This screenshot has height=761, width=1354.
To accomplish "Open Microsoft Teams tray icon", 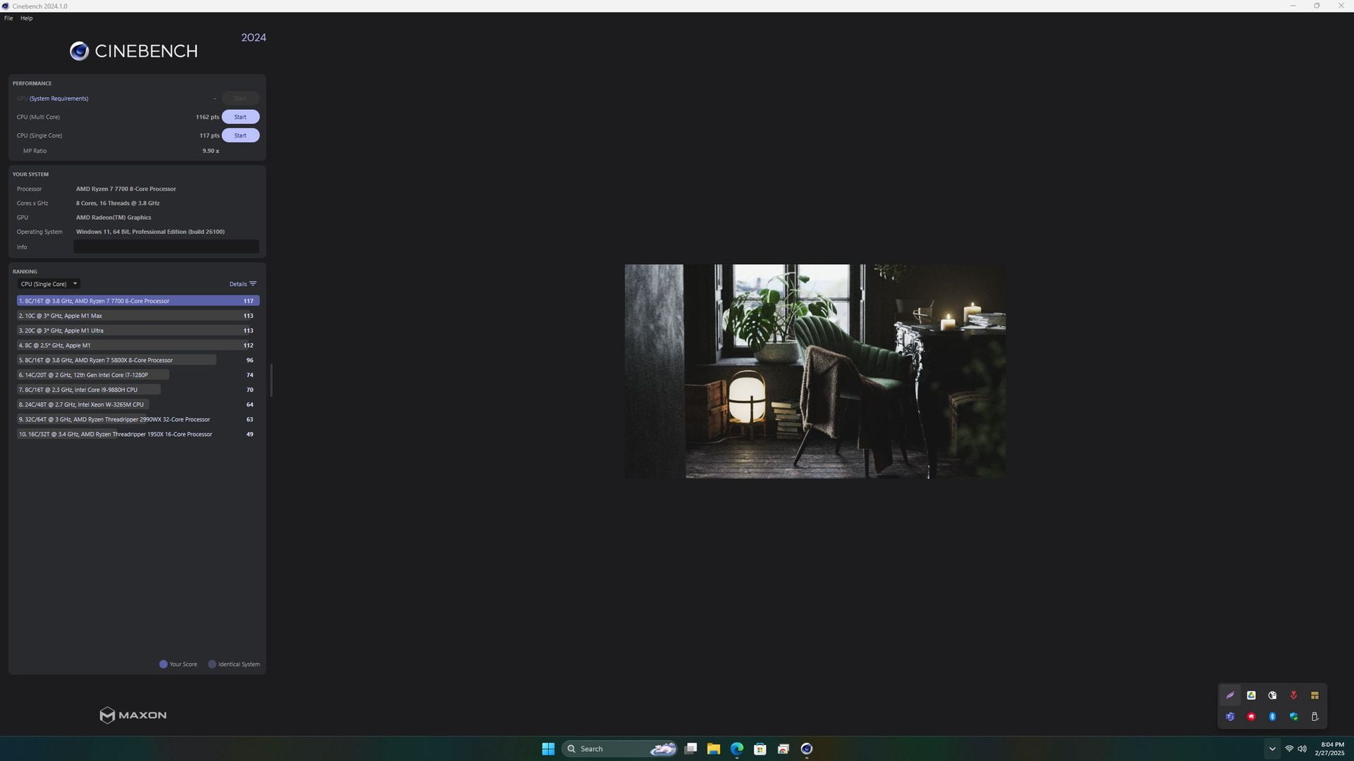I will (1230, 717).
